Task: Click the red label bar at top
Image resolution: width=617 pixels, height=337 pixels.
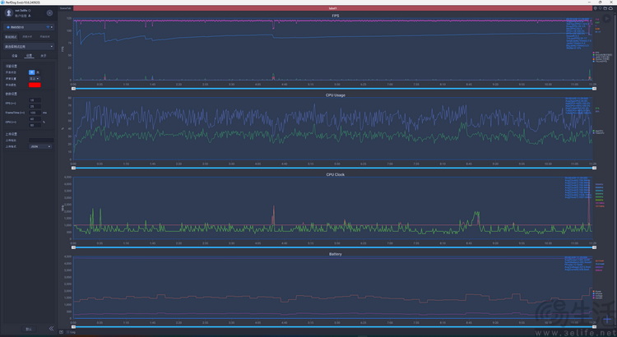Action: [332, 8]
